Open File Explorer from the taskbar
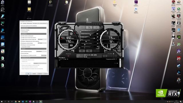This screenshot has height=103, width=183. tap(19, 102)
